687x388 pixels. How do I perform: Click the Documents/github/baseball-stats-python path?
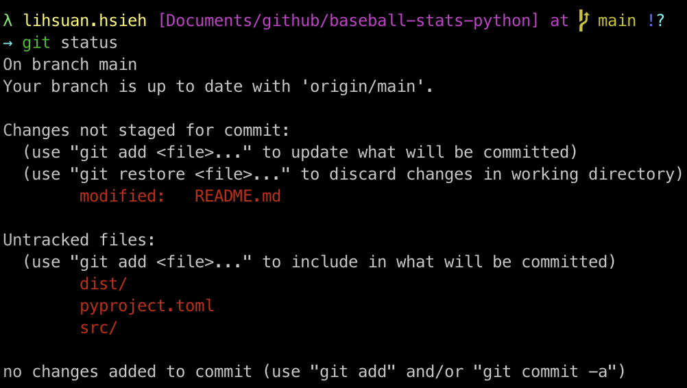[x=348, y=21]
